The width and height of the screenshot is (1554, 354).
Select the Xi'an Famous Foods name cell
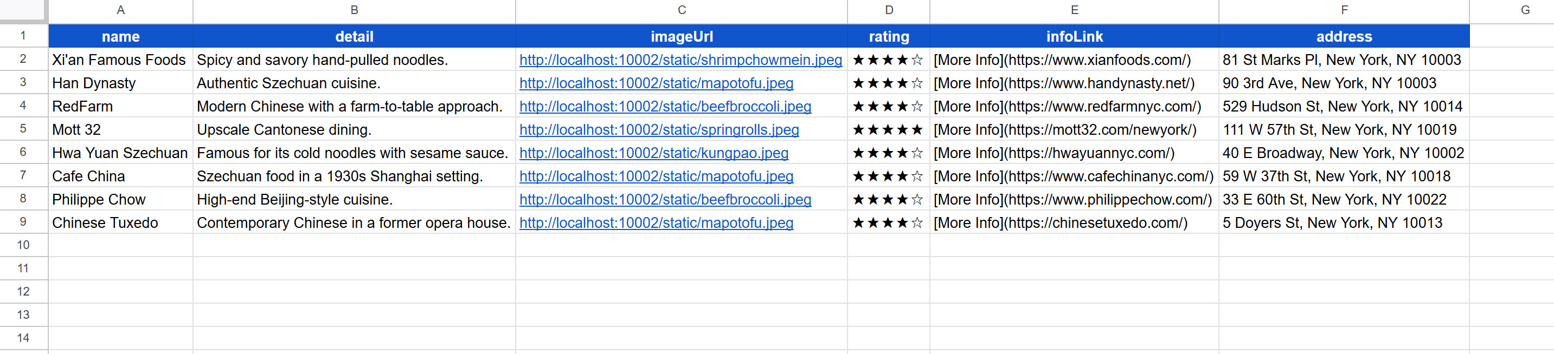tap(119, 60)
